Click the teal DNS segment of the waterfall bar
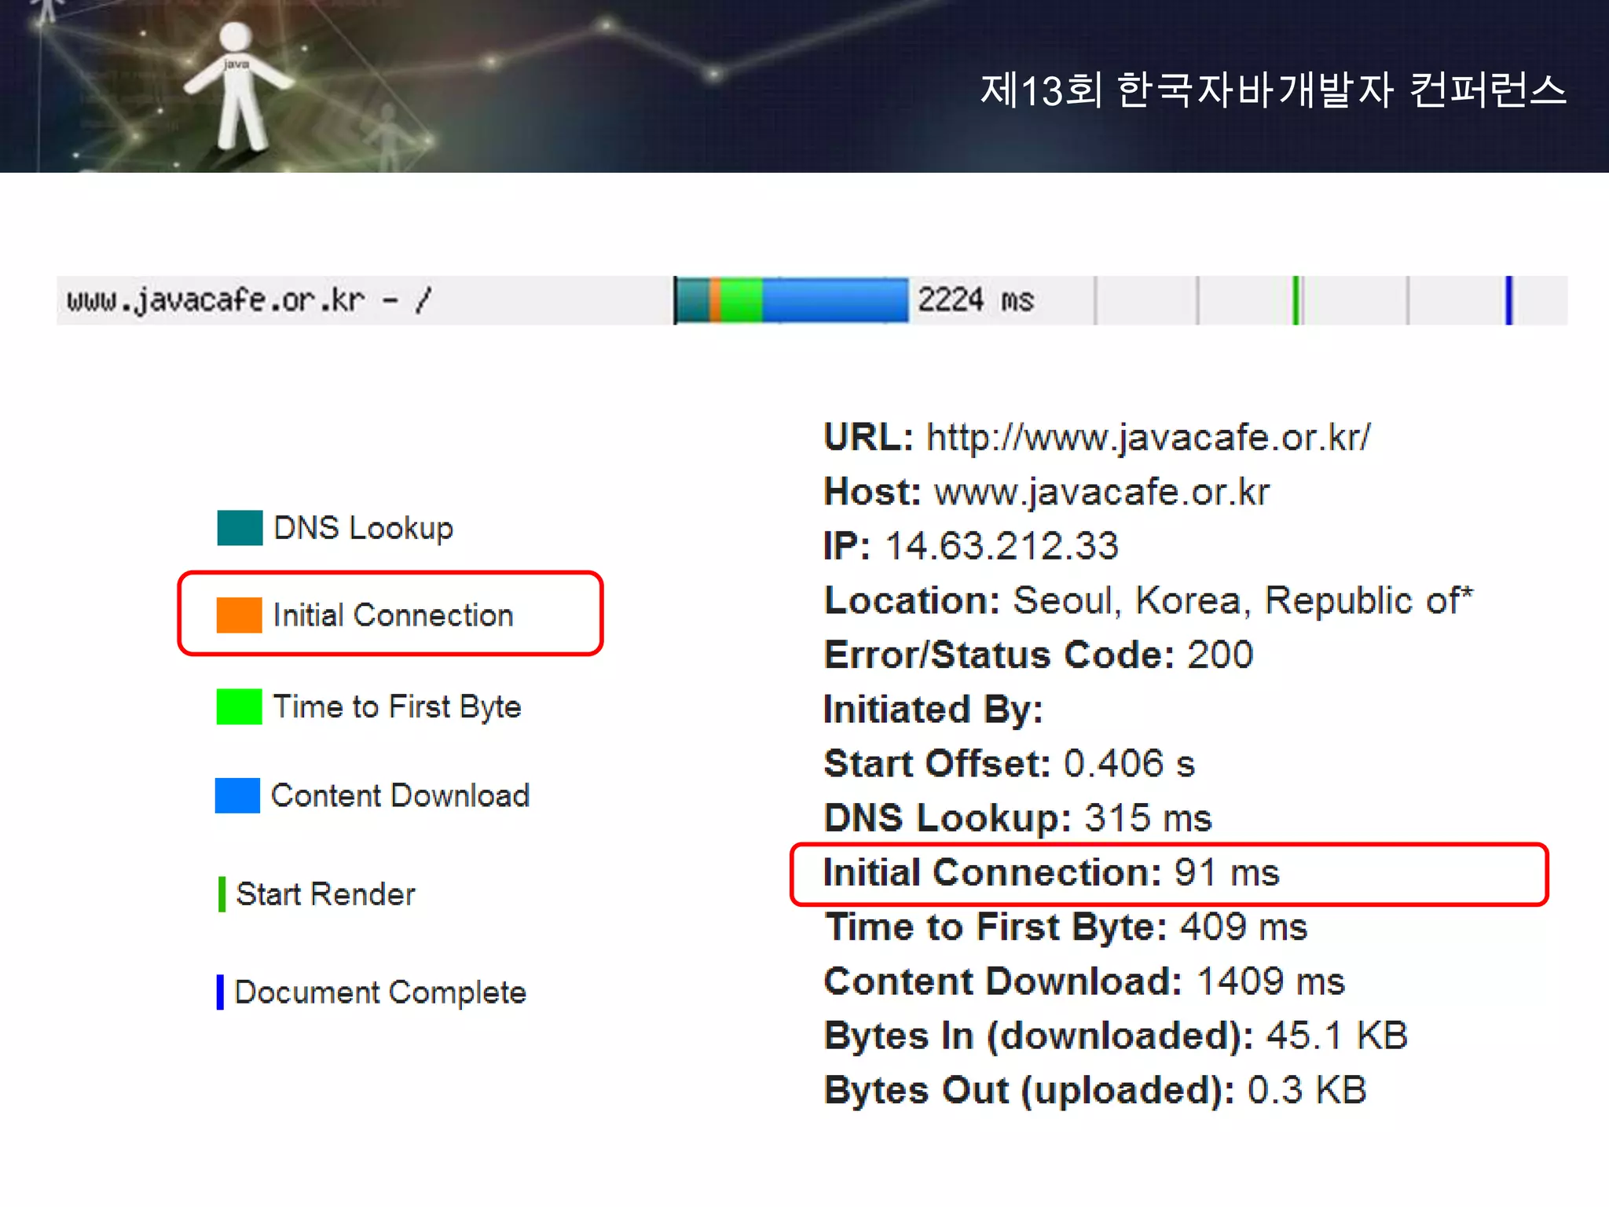The image size is (1609, 1207). point(693,300)
